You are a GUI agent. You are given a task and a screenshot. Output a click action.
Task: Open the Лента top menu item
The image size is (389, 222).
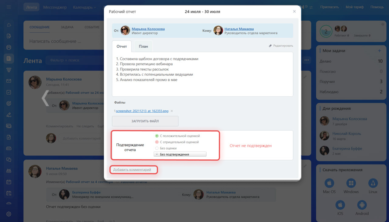tap(32, 7)
